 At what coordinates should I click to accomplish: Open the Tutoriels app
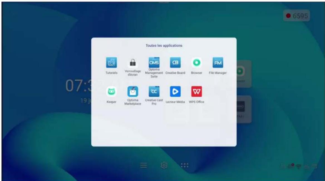point(111,63)
